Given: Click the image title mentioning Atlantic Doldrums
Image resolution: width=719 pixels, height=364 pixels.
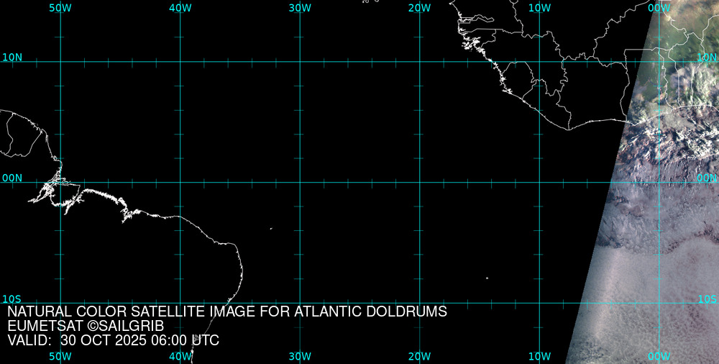Looking at the screenshot, I should 227,312.
